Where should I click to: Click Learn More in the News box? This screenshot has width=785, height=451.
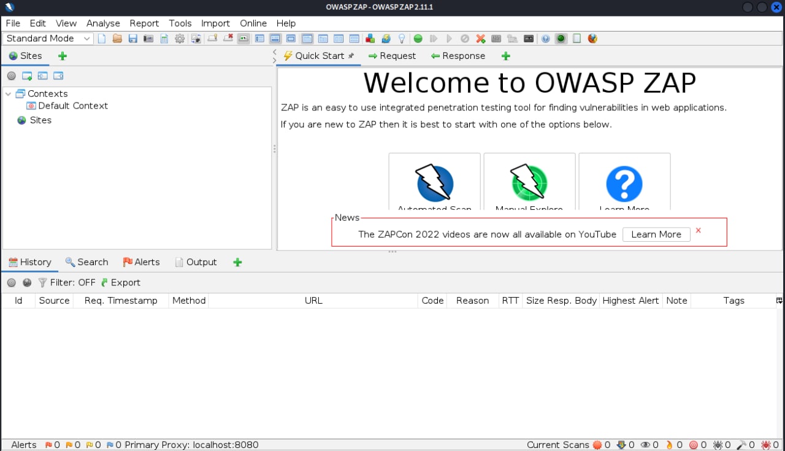(x=656, y=234)
